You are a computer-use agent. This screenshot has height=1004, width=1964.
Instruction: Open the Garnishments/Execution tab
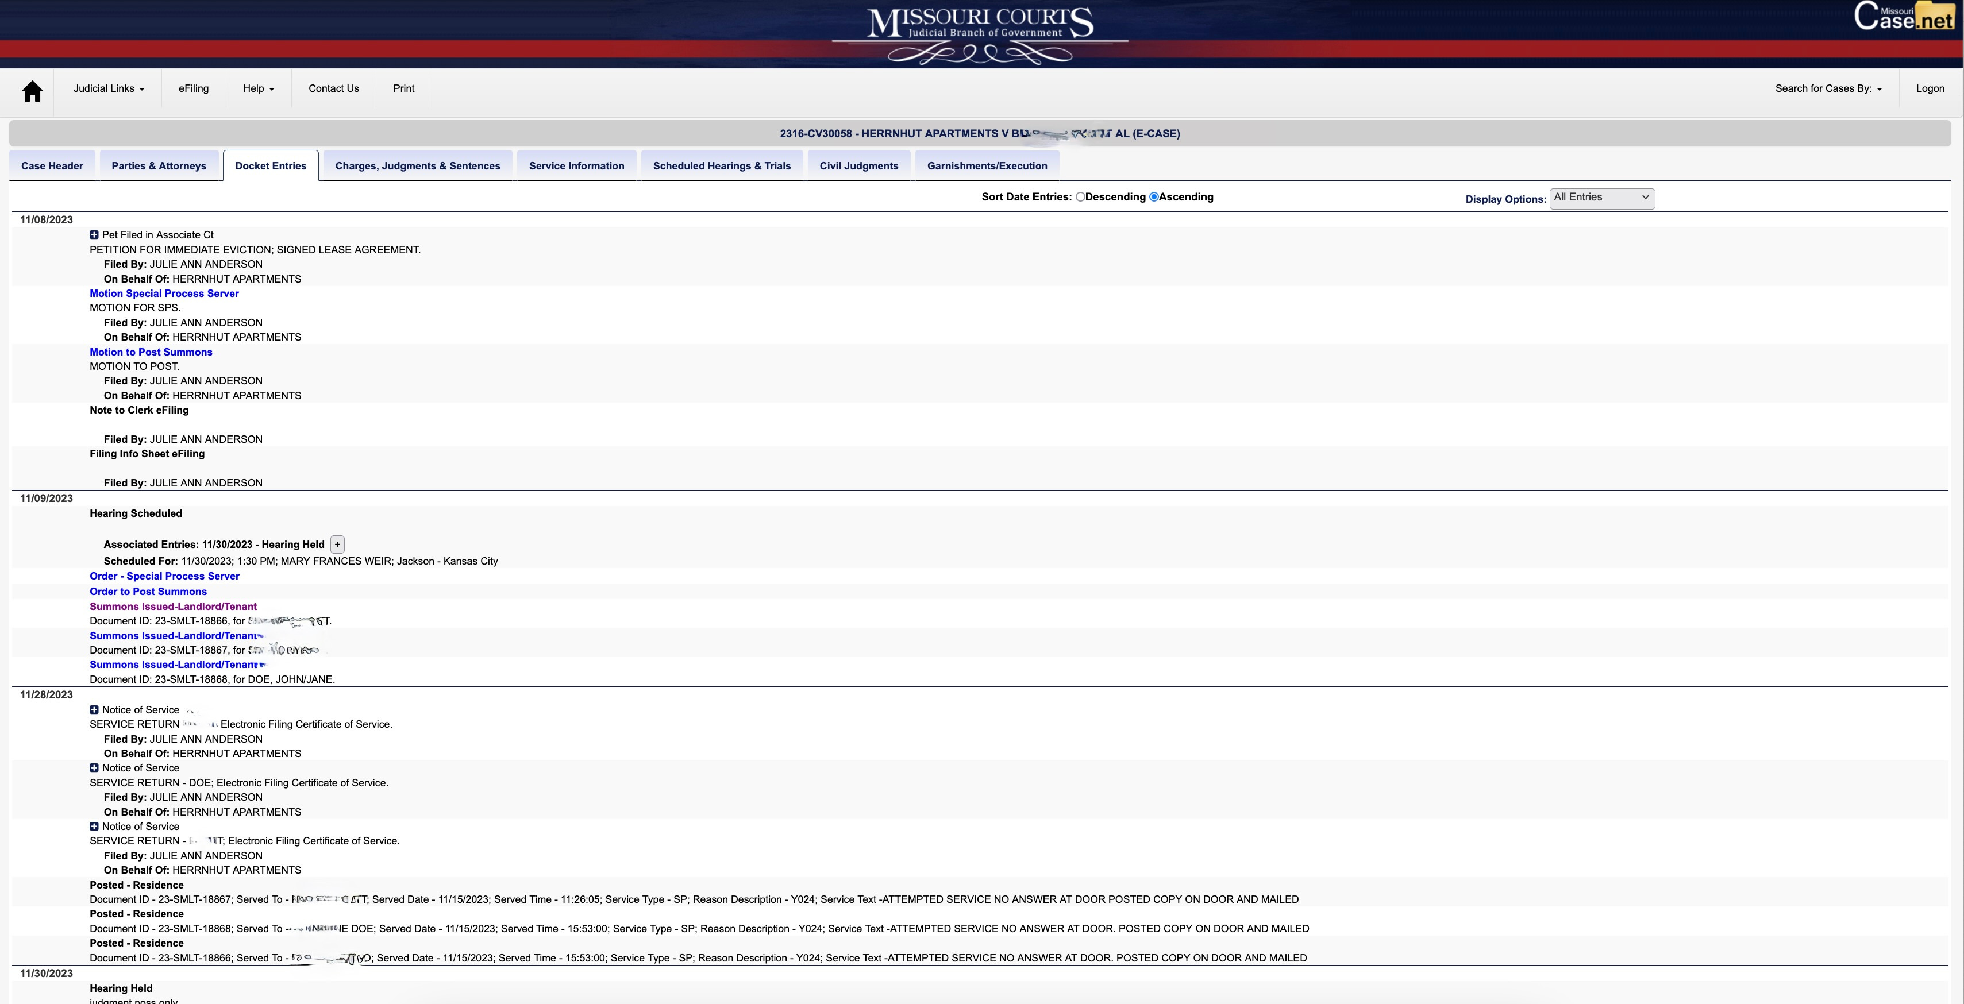point(987,165)
